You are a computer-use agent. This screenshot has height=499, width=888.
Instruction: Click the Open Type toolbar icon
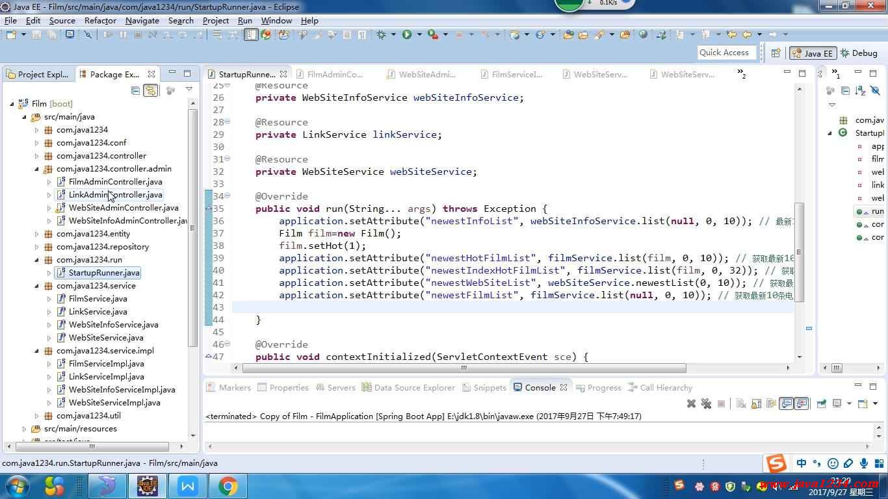[568, 34]
